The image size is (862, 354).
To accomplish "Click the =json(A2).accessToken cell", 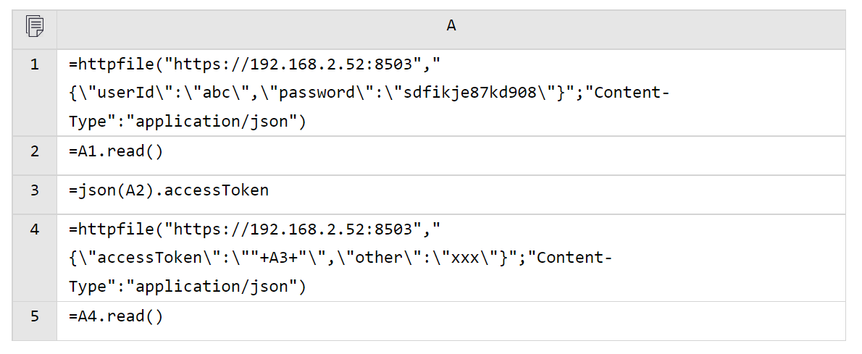I will pyautogui.click(x=169, y=190).
